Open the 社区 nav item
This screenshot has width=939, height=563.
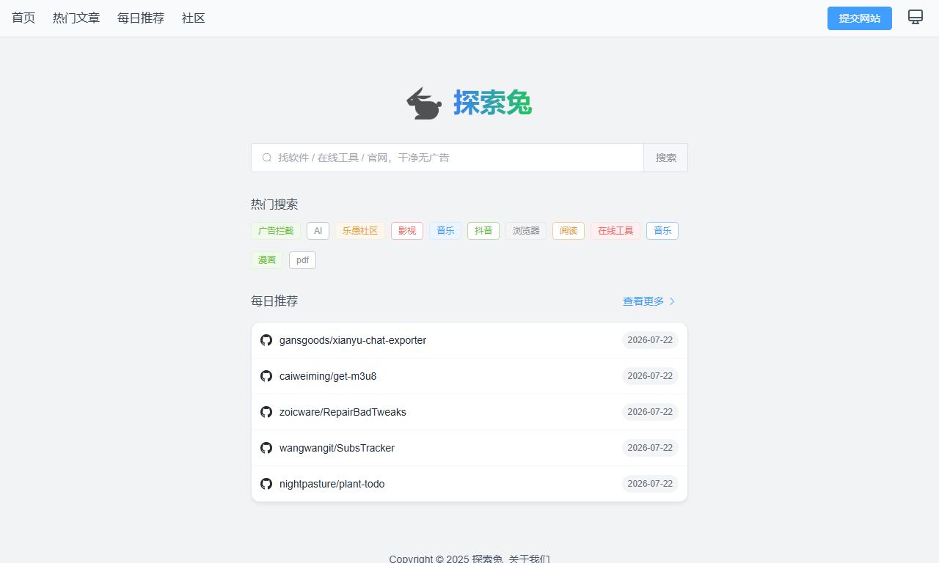coord(194,18)
